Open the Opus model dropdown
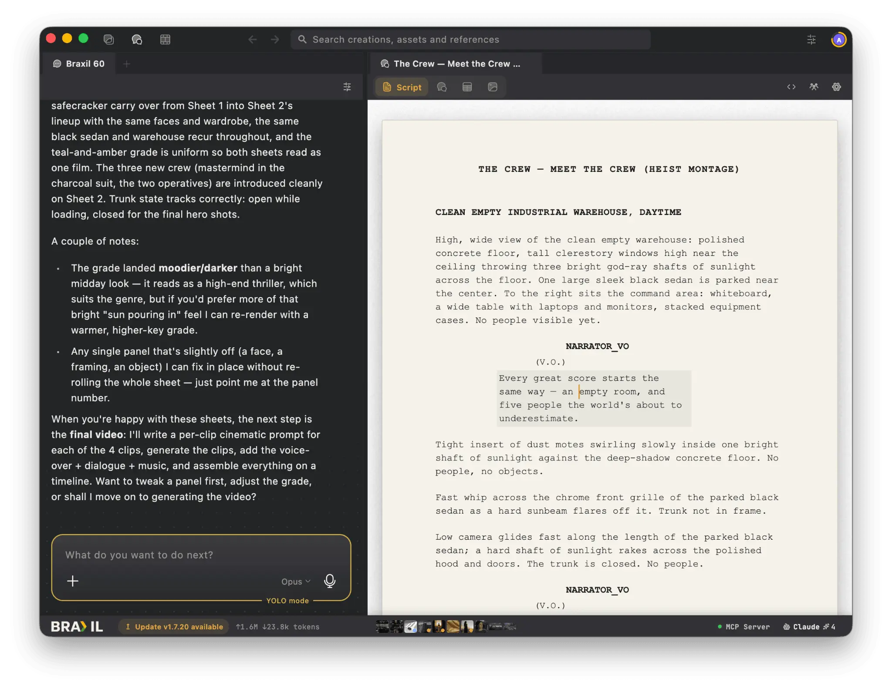 (x=296, y=581)
